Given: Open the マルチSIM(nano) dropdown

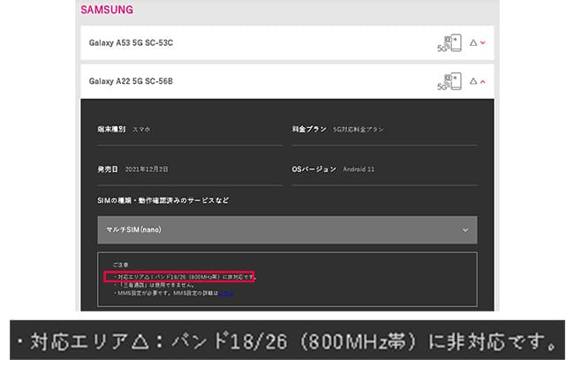Looking at the screenshot, I should click(287, 229).
